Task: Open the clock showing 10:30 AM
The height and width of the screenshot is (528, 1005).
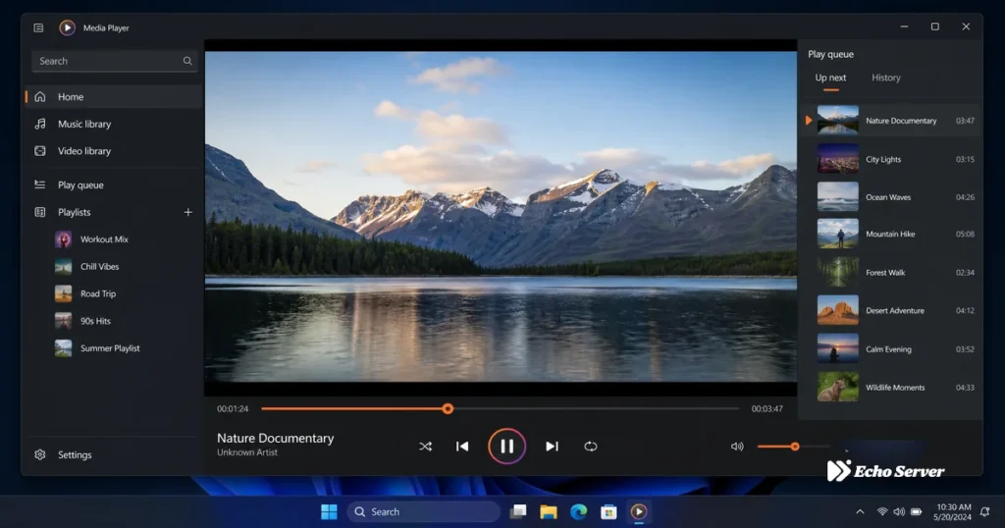Action: 953,511
